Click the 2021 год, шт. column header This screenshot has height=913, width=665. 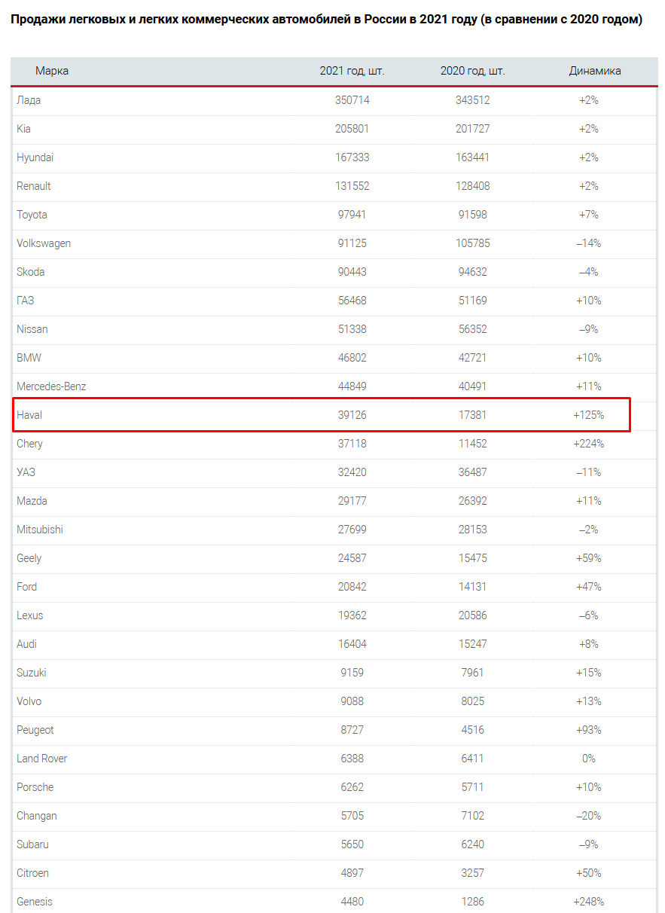click(352, 71)
